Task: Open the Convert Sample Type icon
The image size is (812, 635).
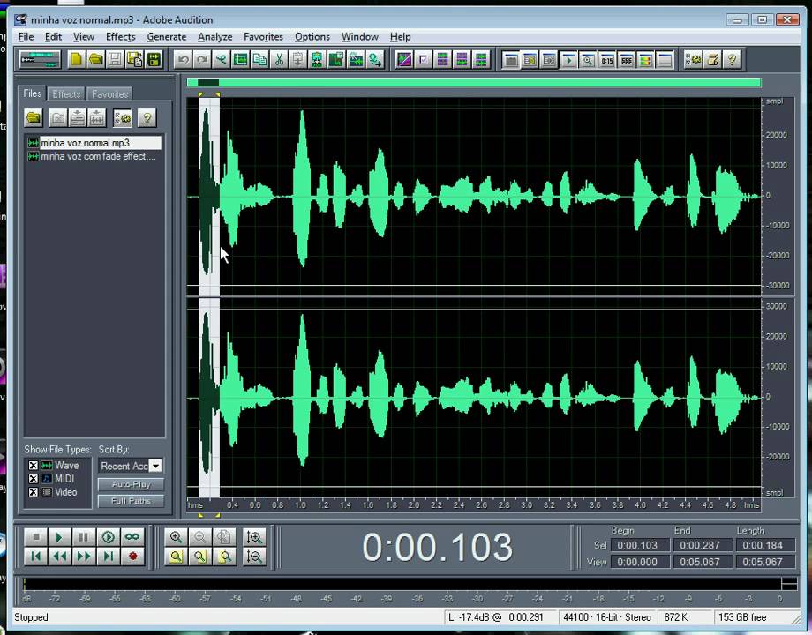Action: click(375, 59)
